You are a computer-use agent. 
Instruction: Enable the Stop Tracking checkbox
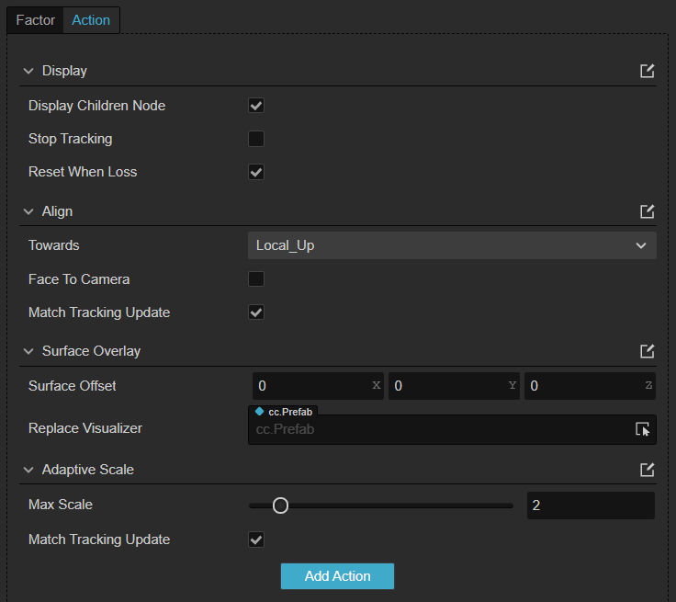click(256, 139)
